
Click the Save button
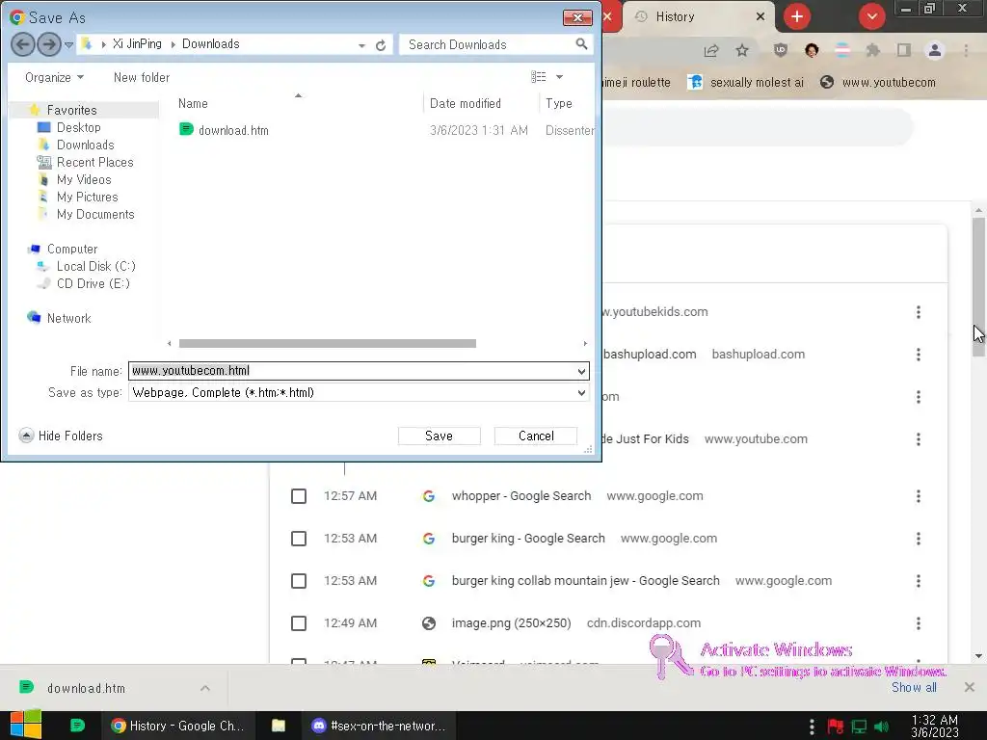pyautogui.click(x=439, y=436)
